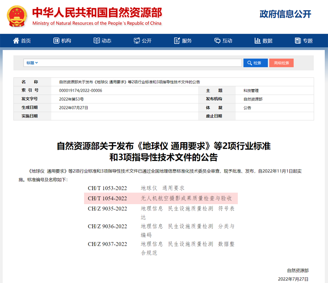The height and width of the screenshot is (283, 328).
Task: Click the magnifier icon on the 检索 button
Action: pos(248,62)
